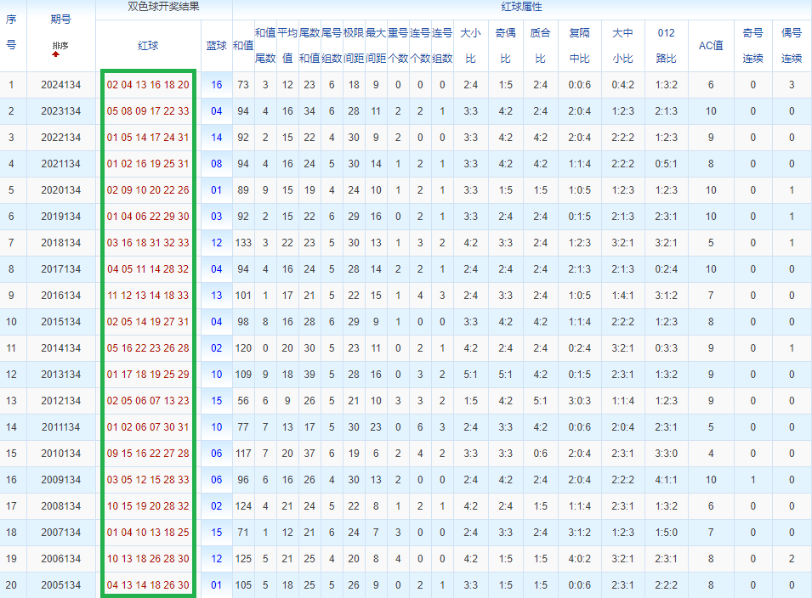Click the 偶号连续 column header
This screenshot has width=812, height=598.
(792, 46)
